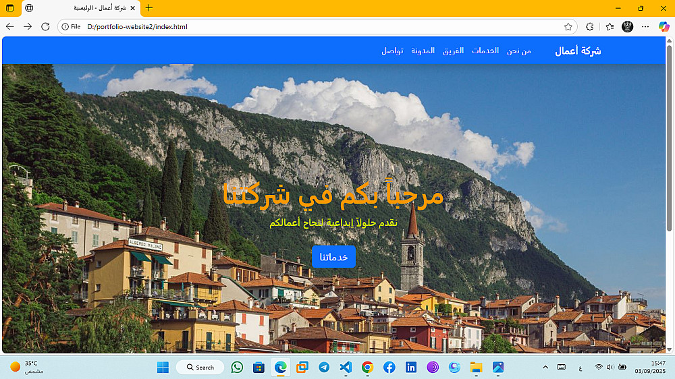Image resolution: width=675 pixels, height=379 pixels.
Task: View site information File icon
Action: tap(71, 27)
